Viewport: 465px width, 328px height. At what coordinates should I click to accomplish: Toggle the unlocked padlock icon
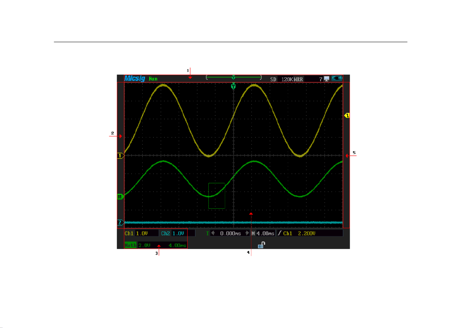261,245
